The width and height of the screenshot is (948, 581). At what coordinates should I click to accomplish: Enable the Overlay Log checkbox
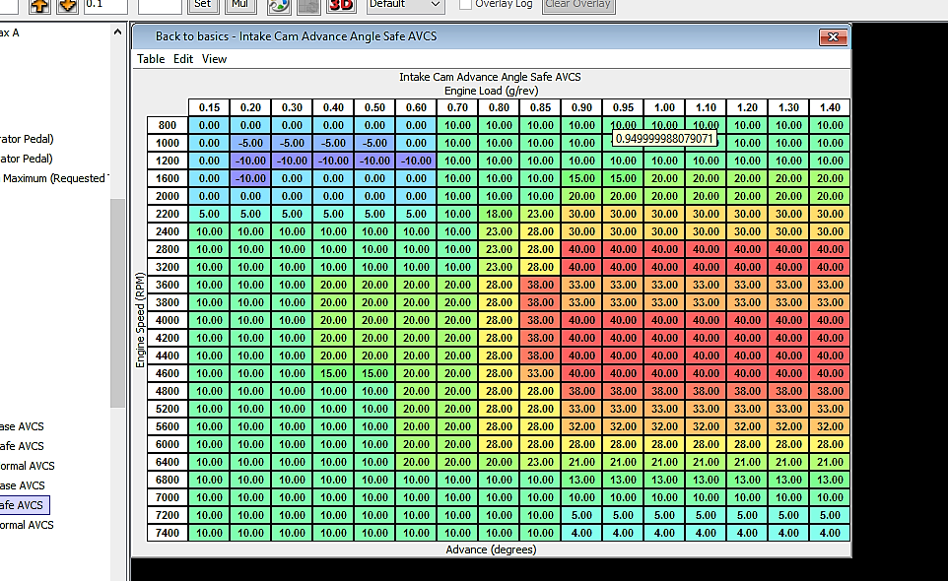465,4
